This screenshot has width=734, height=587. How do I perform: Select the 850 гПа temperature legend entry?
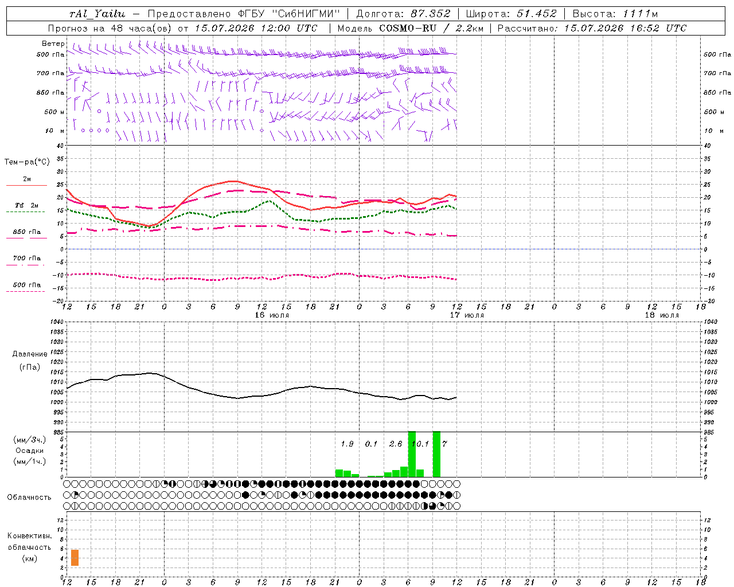point(26,233)
